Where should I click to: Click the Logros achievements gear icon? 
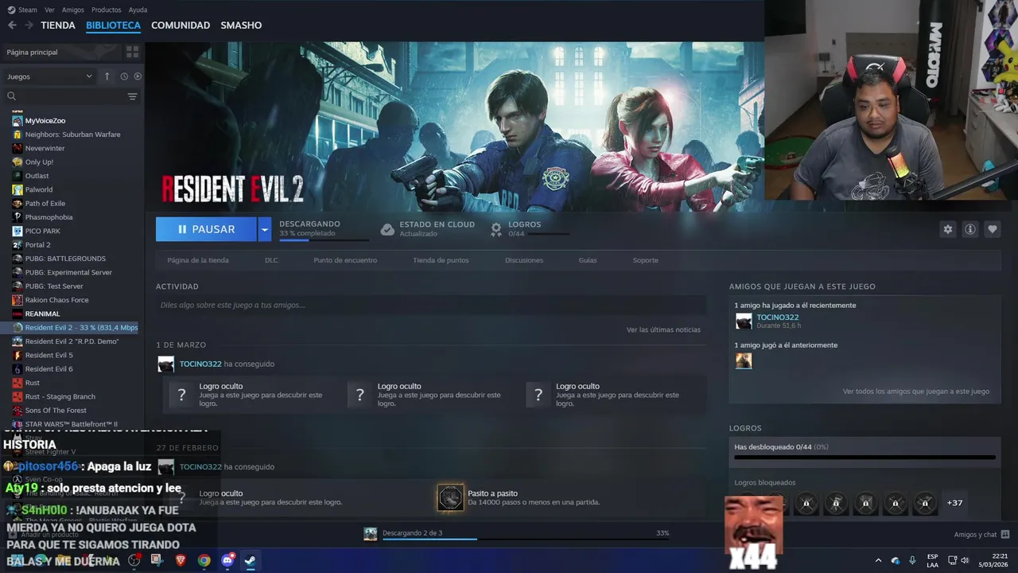[x=496, y=229]
